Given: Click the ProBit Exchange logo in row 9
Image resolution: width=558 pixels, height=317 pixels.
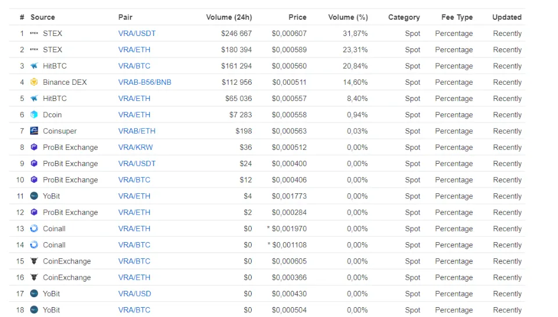Looking at the screenshot, I should point(34,164).
